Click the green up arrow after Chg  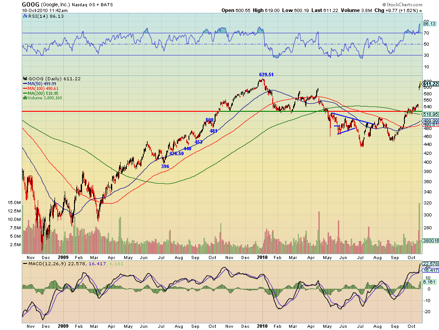click(x=421, y=10)
